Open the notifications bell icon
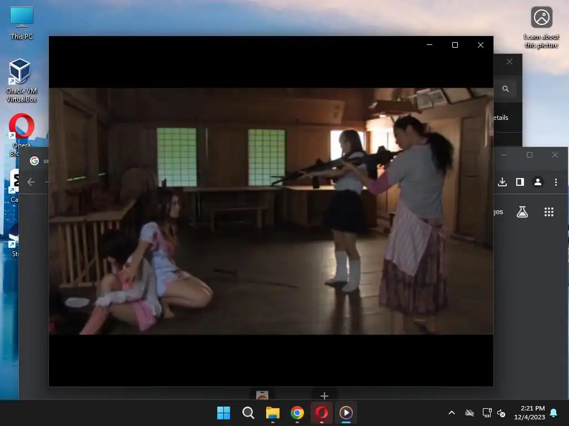The width and height of the screenshot is (569, 426). point(554,413)
